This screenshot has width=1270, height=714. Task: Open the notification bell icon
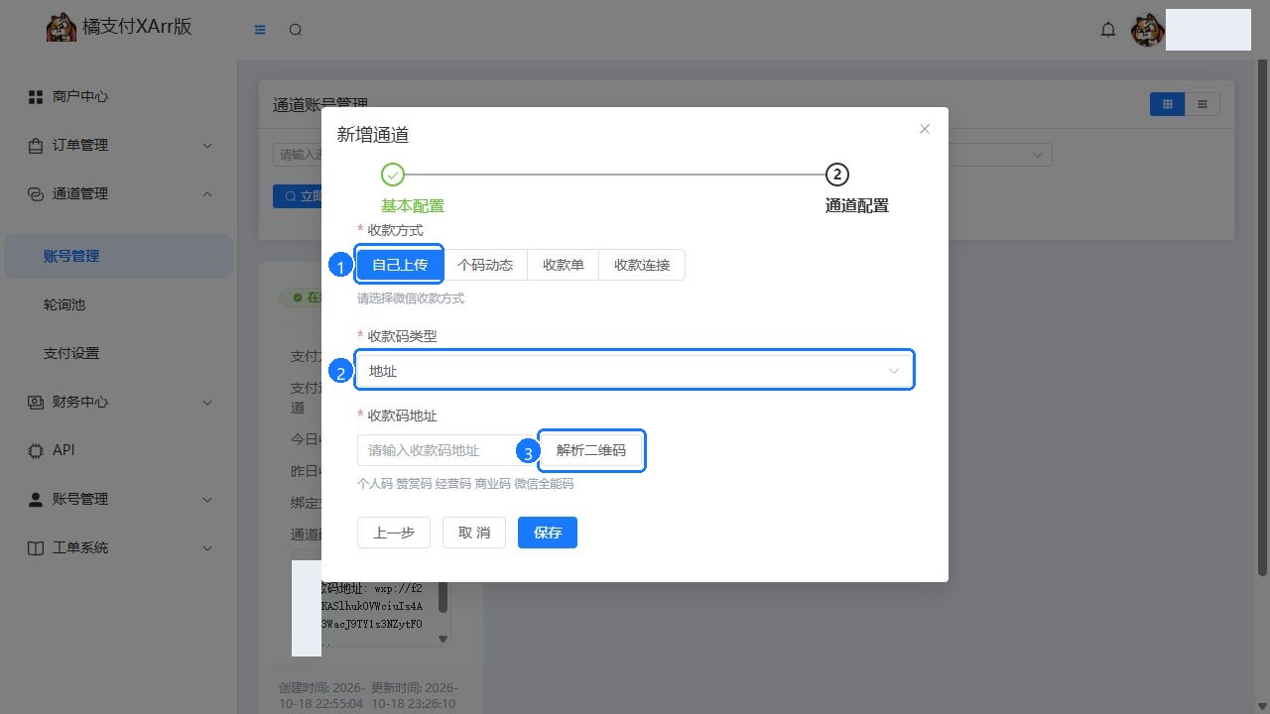1108,30
